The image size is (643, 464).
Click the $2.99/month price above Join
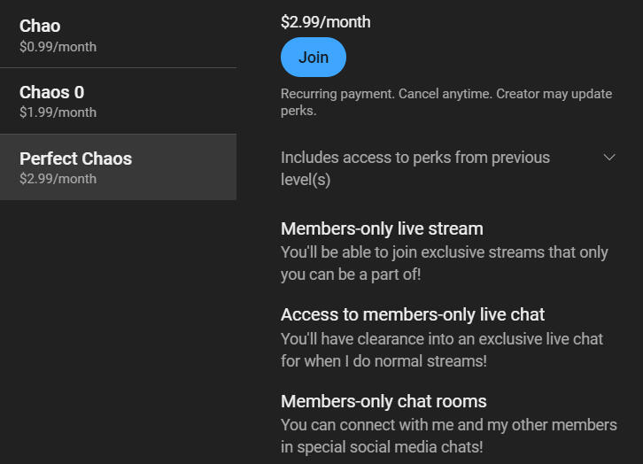(x=325, y=22)
